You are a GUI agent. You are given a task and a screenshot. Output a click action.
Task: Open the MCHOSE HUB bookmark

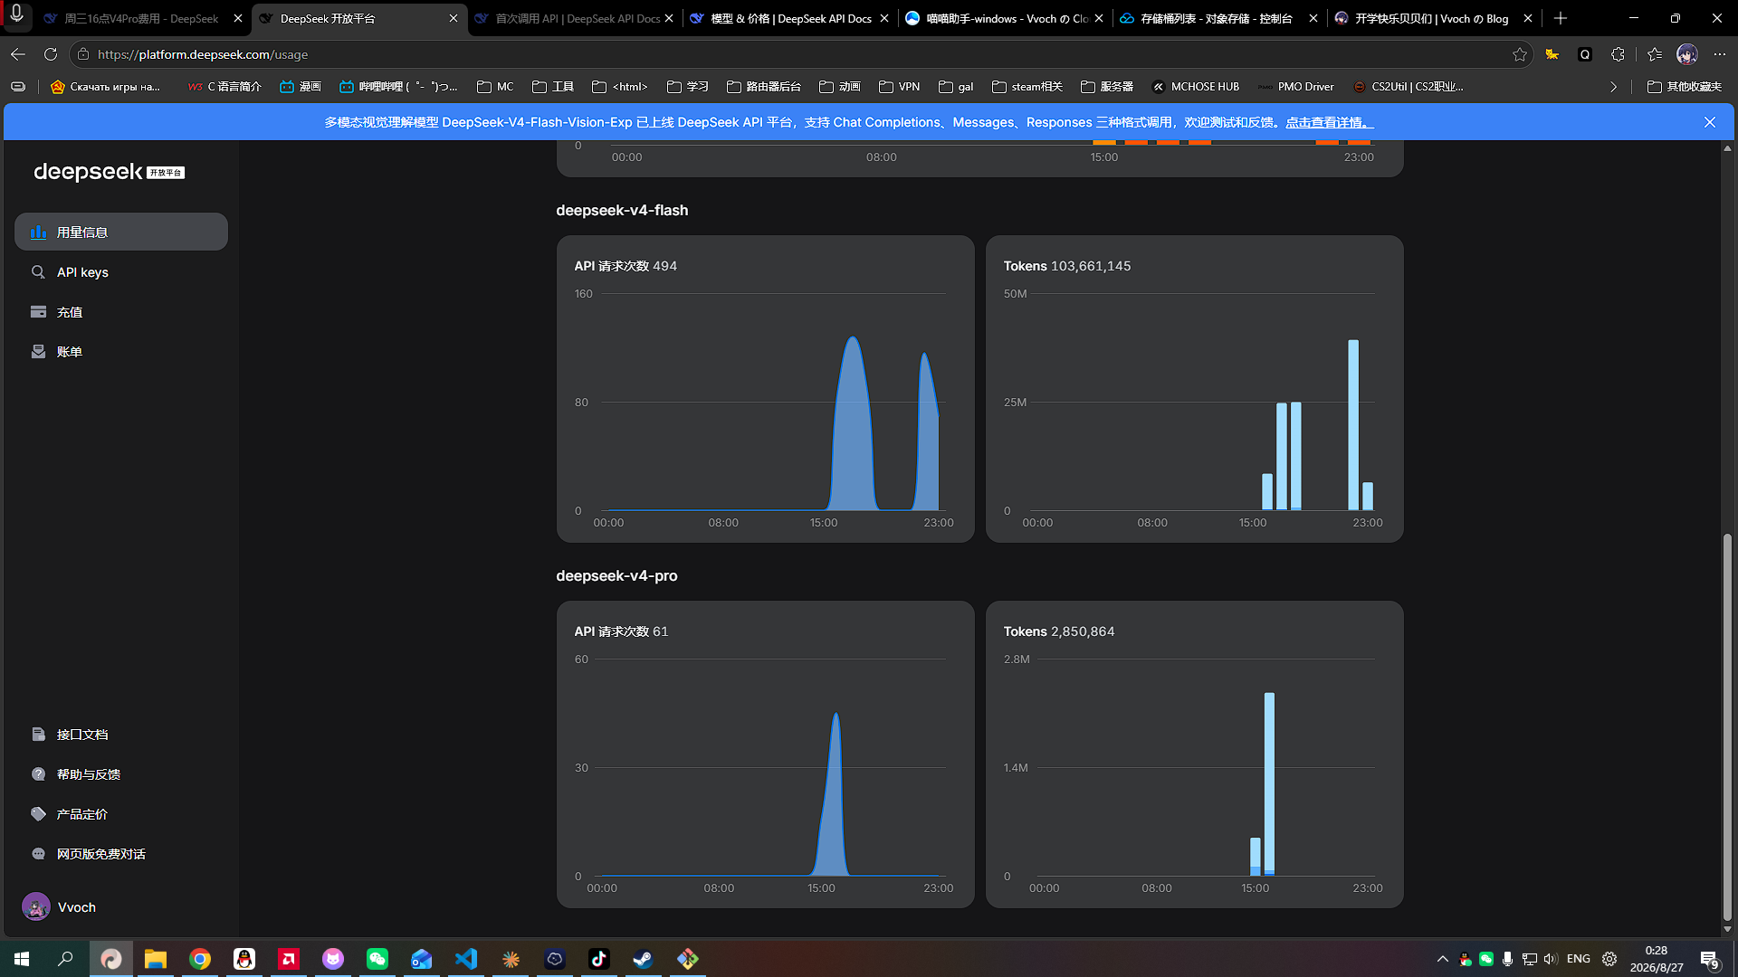click(1195, 87)
